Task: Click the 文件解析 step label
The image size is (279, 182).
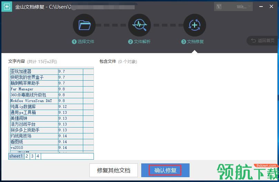Action: 139,42
